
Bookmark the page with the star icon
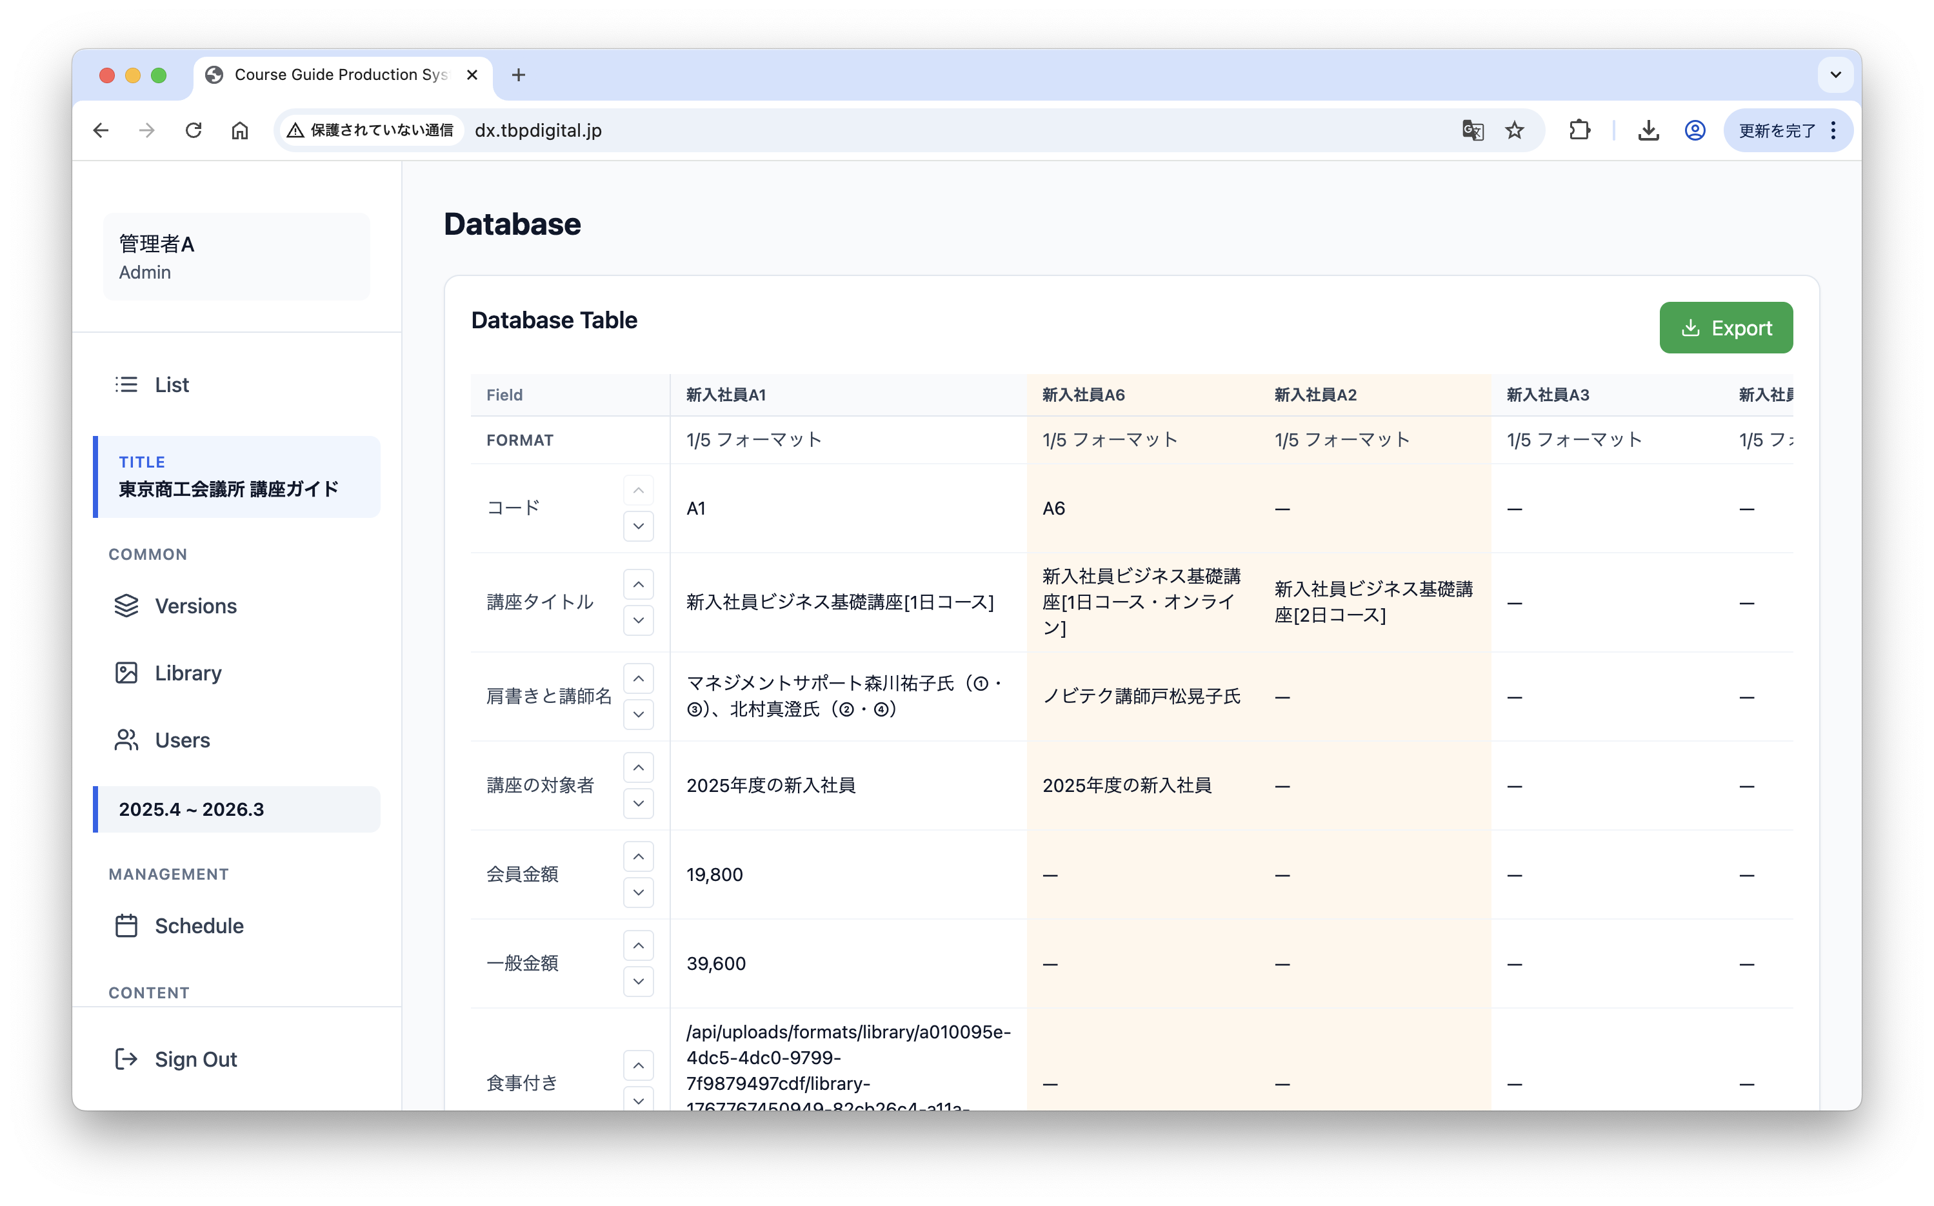coord(1514,130)
